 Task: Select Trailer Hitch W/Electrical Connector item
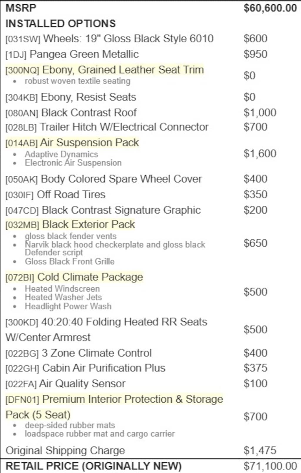124,127
